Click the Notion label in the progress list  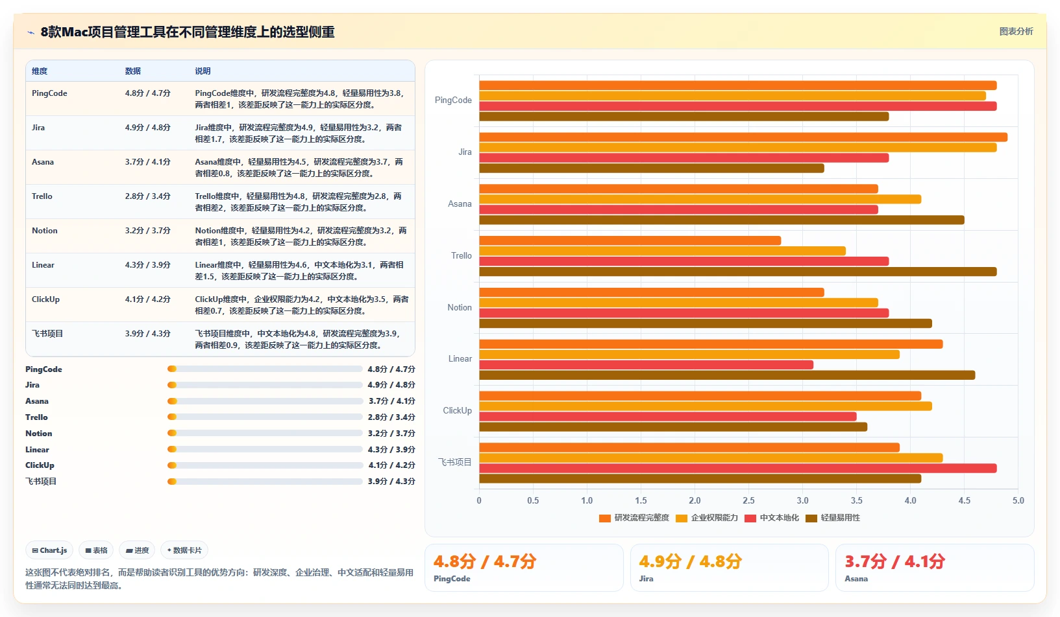click(39, 434)
